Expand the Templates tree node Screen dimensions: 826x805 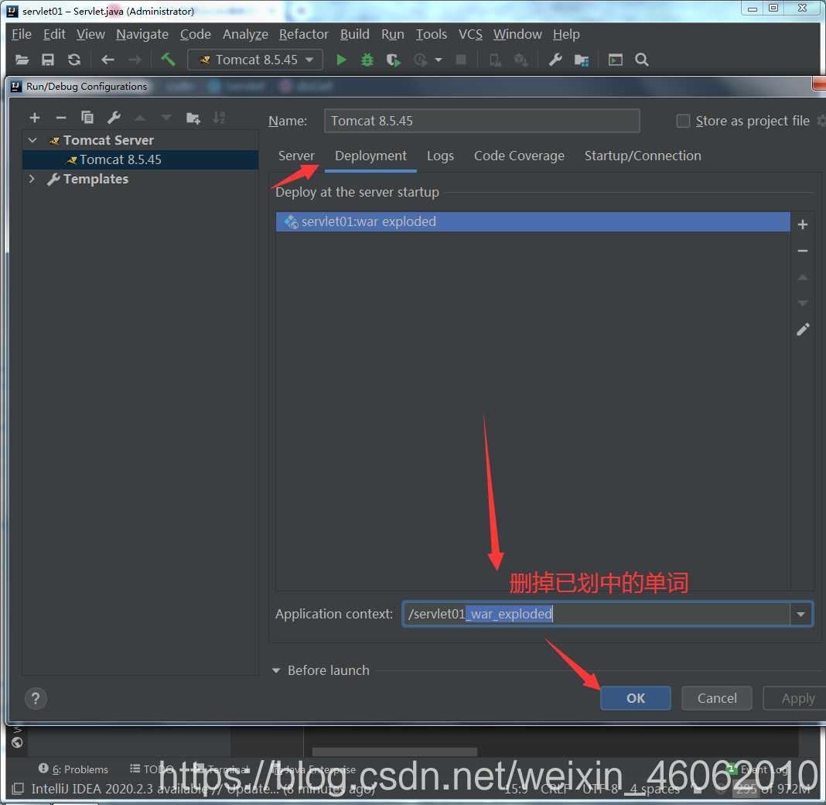[x=32, y=179]
